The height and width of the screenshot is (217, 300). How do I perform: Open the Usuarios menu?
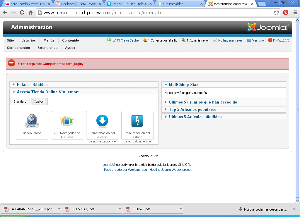(28, 40)
